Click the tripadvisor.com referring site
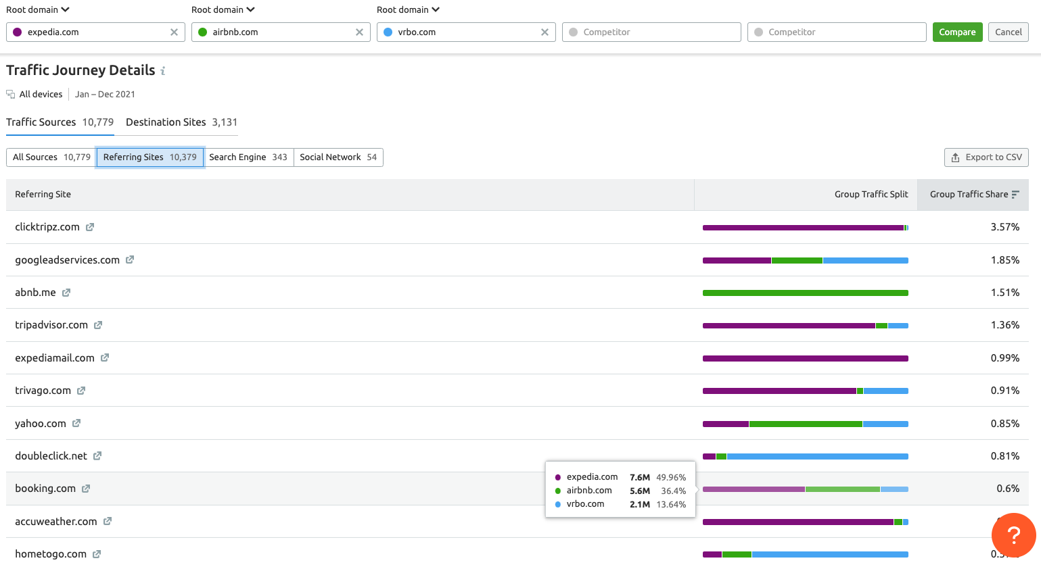This screenshot has width=1041, height=569. point(51,325)
